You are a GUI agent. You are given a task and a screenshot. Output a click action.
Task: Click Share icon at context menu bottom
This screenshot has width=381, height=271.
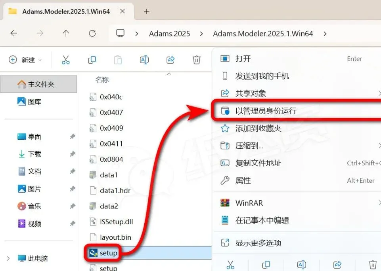point(337,265)
